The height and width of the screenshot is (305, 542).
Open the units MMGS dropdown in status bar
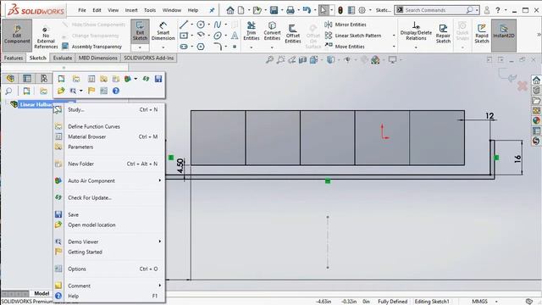click(x=496, y=302)
